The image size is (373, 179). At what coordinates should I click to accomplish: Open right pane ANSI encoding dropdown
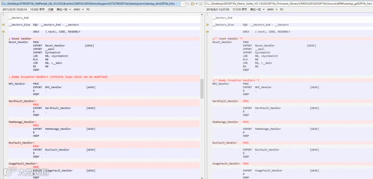click(x=272, y=10)
